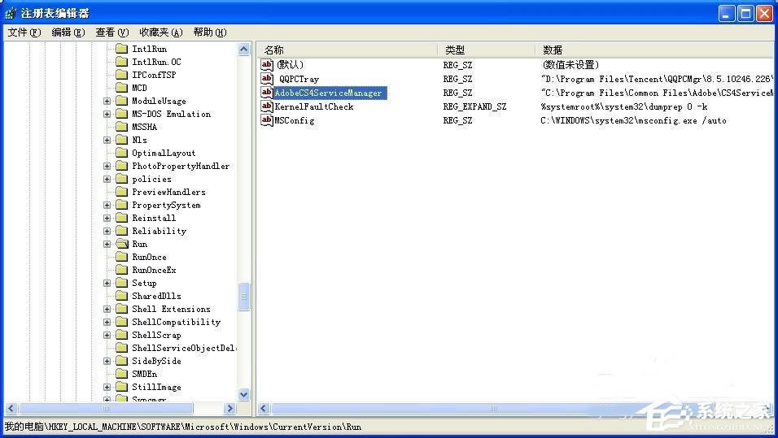Select the SharedDlls tree item
778x438 pixels.
156,296
